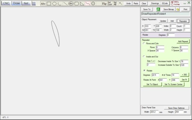
Task: Switch to the Draw tab
Action: [x=16, y=3]
